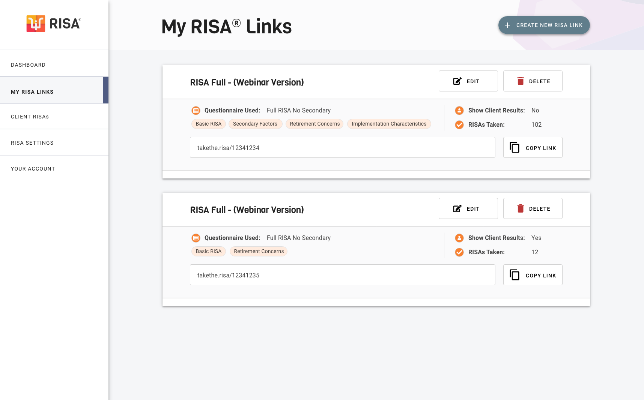Click Retirement Concerns chip in second card
The width and height of the screenshot is (644, 400).
coord(259,251)
